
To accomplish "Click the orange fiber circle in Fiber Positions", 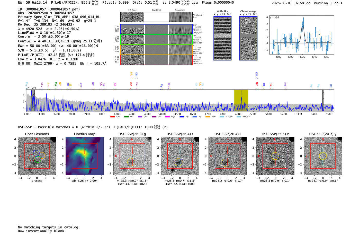I will (42, 155).
